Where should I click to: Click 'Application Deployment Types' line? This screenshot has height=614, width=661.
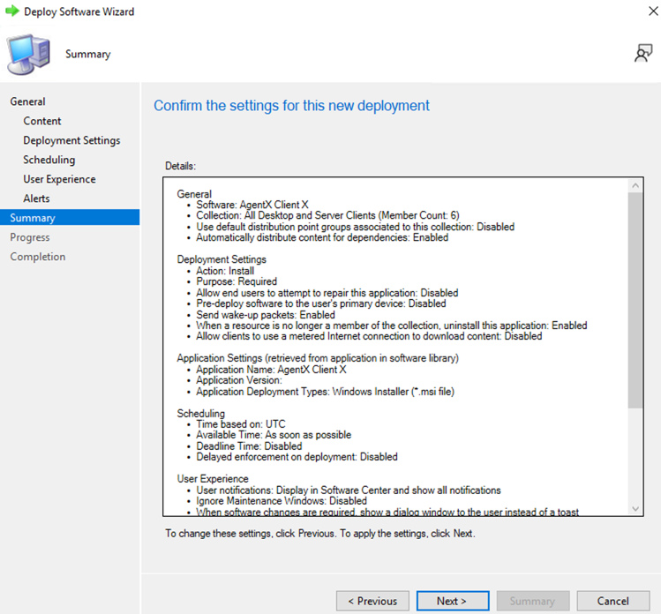point(325,392)
